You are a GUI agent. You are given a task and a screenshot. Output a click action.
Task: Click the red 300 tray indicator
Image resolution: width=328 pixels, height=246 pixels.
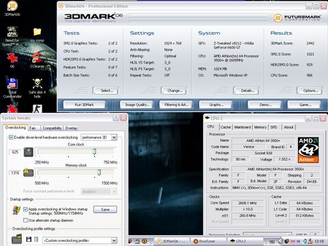[292, 241]
